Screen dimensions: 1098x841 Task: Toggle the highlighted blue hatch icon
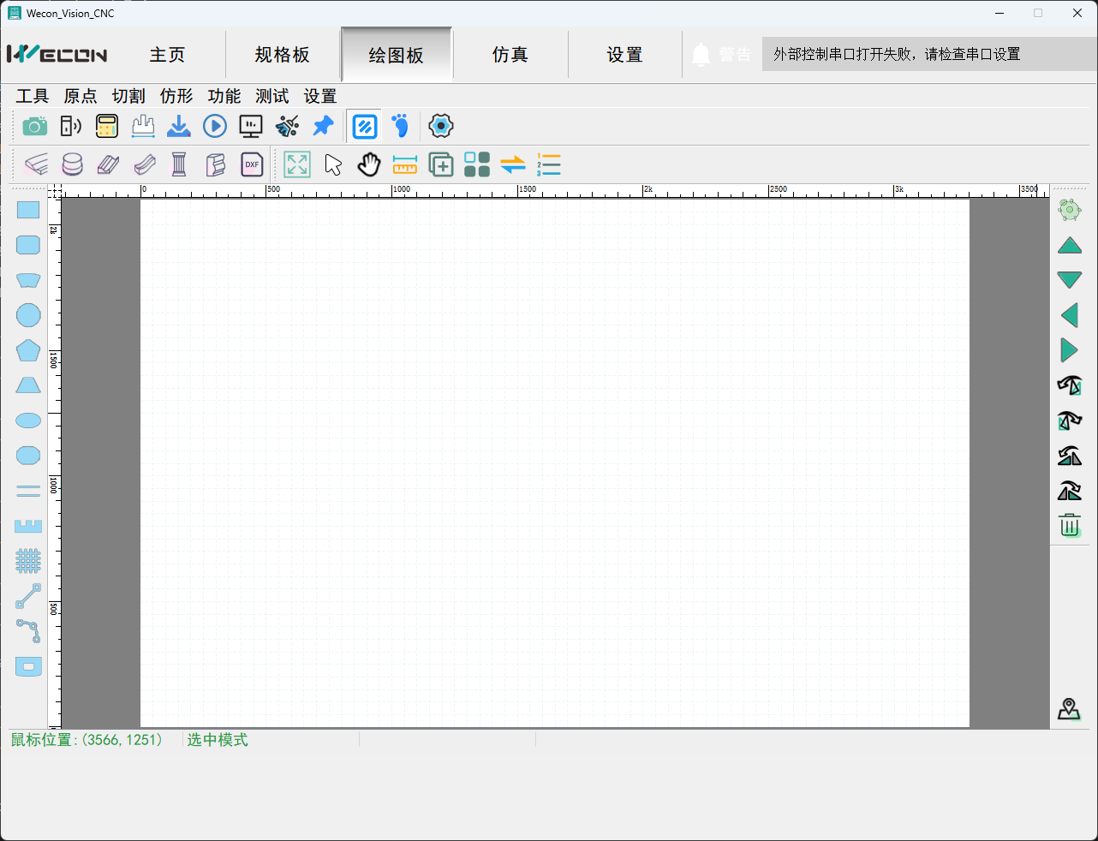(x=365, y=127)
